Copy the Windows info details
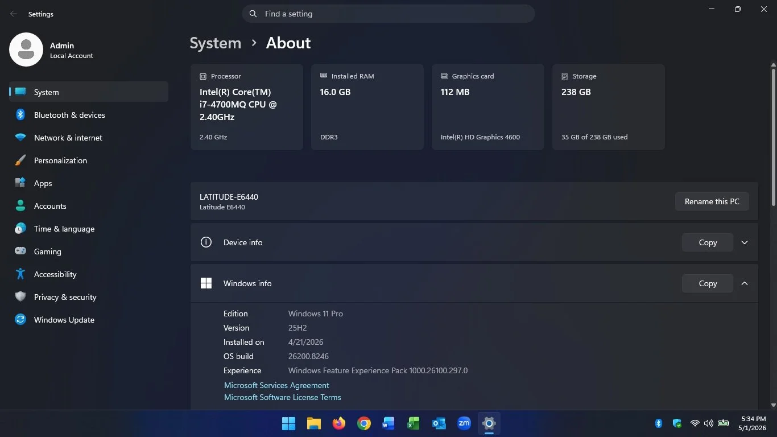The width and height of the screenshot is (777, 437). tap(708, 283)
